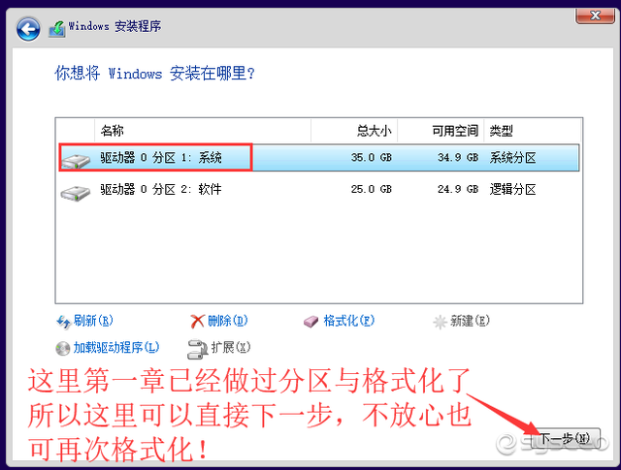Click the 新建(E) new partition link

click(470, 321)
